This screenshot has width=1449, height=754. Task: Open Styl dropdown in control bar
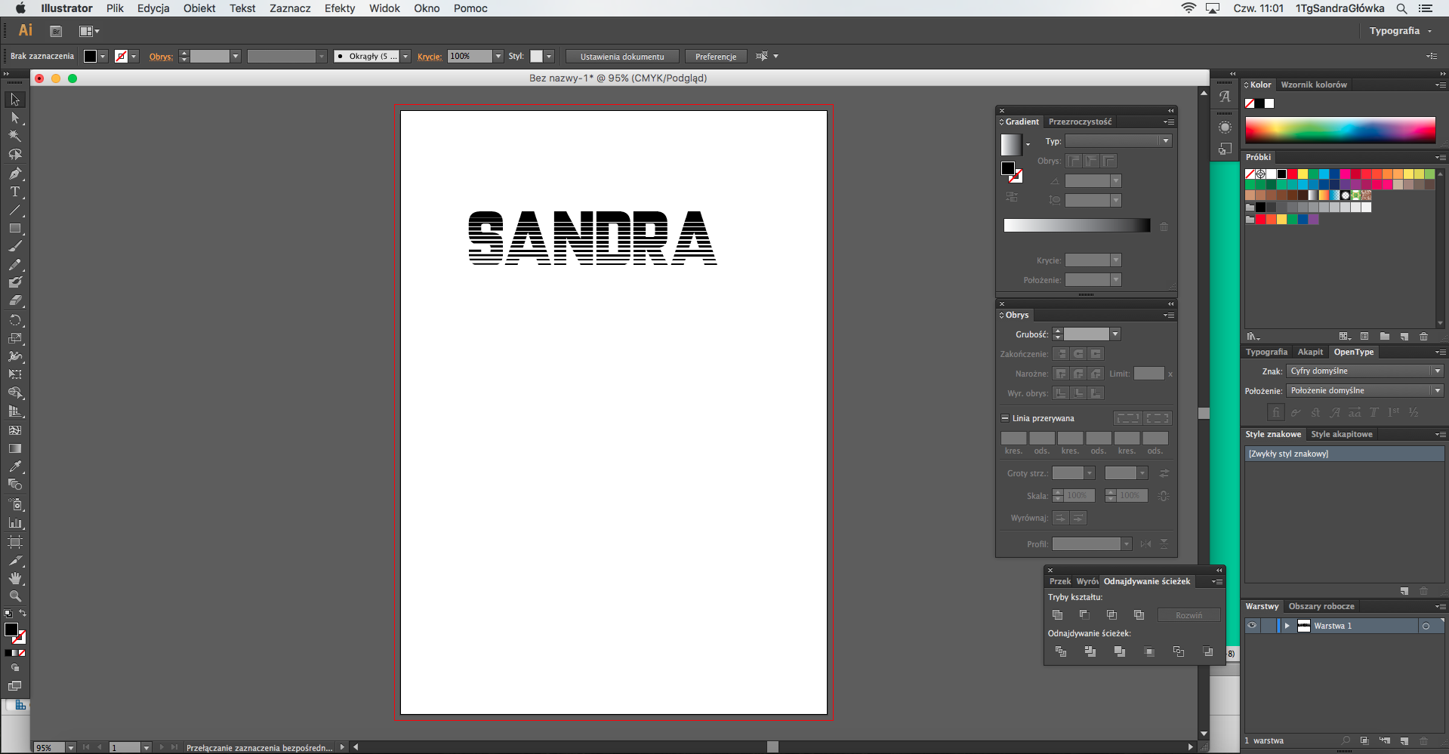click(549, 57)
